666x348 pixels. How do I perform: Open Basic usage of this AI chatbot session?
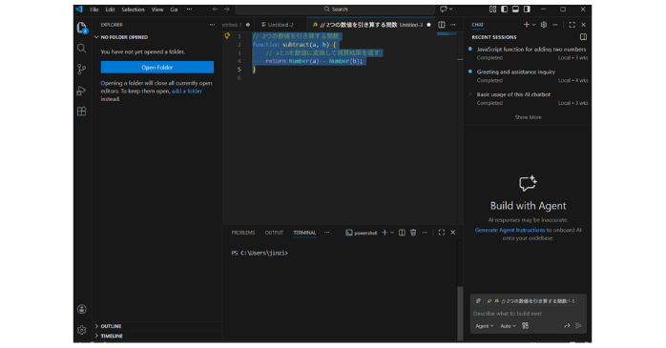tap(528, 98)
